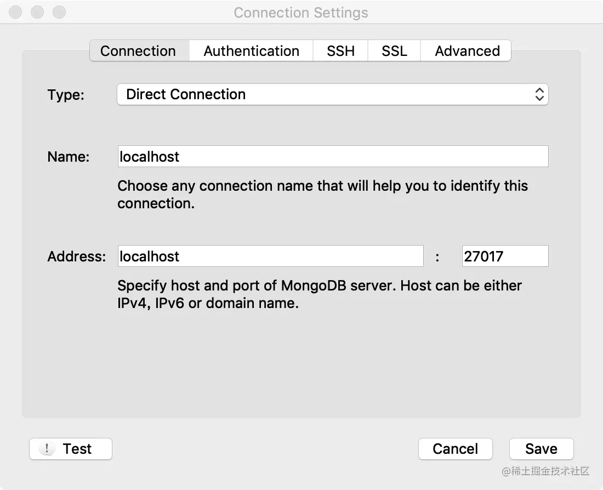The image size is (603, 490).
Task: Click the Connection Settings window title
Action: [x=301, y=13]
